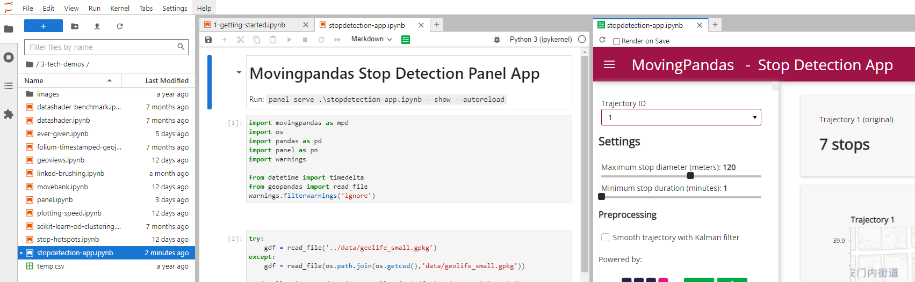Adjust the Maximum stop diameter slider handle
Screen dimensions: 915x282
pos(690,176)
